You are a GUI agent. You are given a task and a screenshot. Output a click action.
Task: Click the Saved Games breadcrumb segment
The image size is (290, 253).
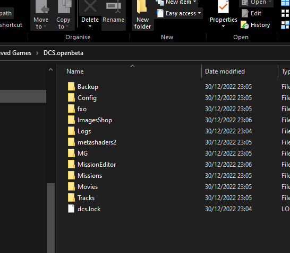16,53
